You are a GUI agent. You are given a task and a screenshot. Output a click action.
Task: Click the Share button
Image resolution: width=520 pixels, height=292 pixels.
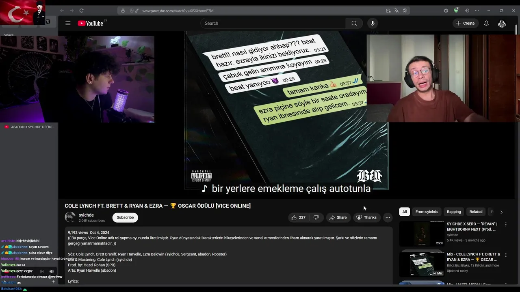[338, 217]
